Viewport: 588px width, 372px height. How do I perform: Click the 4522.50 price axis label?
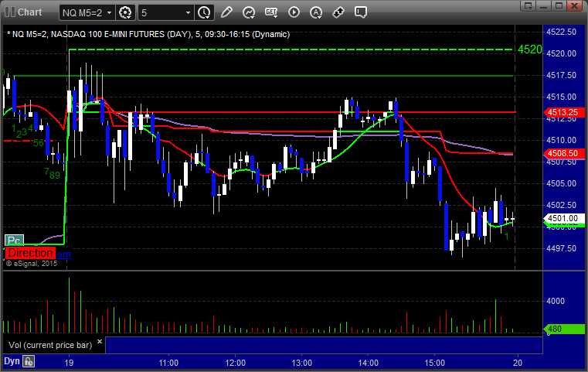pos(562,32)
